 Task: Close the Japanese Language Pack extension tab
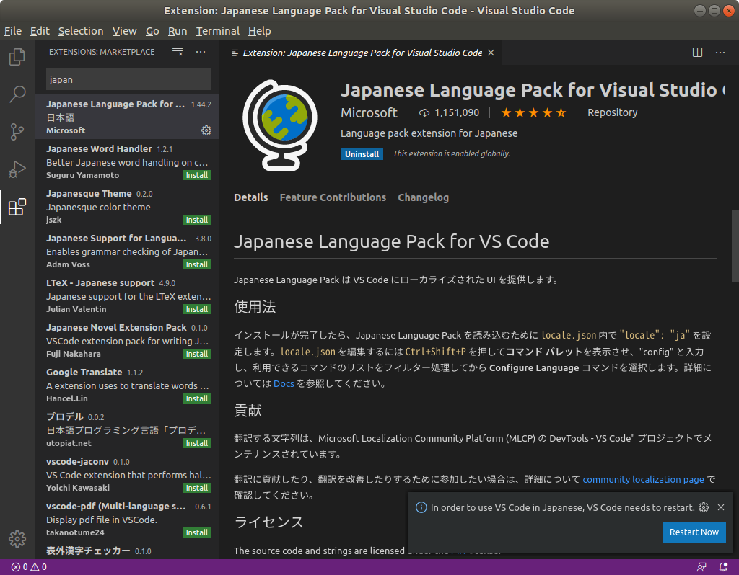pos(491,53)
